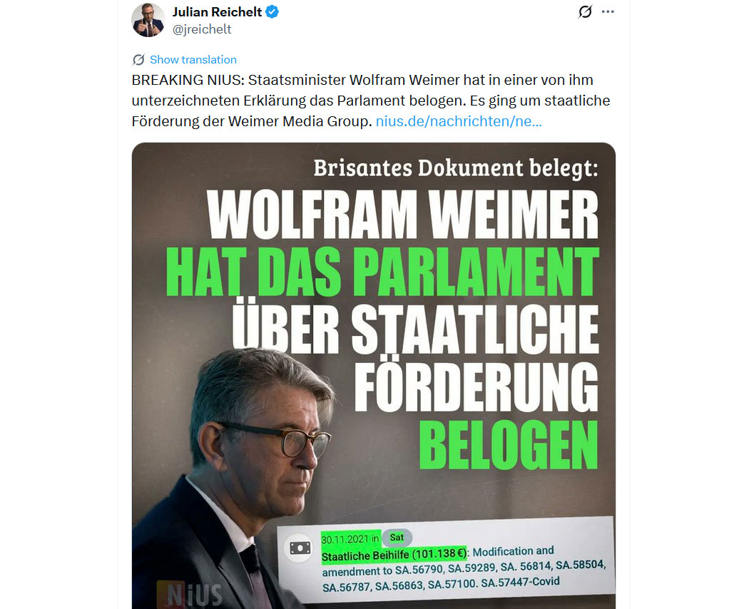
Task: Open Grok explain icon beside the more menu
Action: (x=585, y=11)
